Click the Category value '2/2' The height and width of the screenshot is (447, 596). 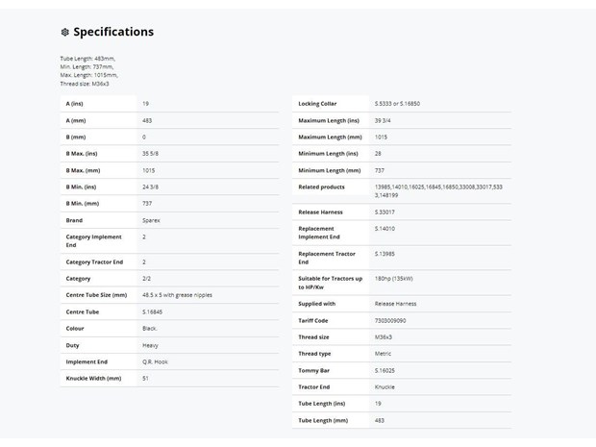point(147,279)
